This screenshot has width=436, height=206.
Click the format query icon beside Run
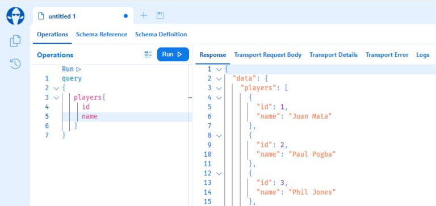click(148, 54)
